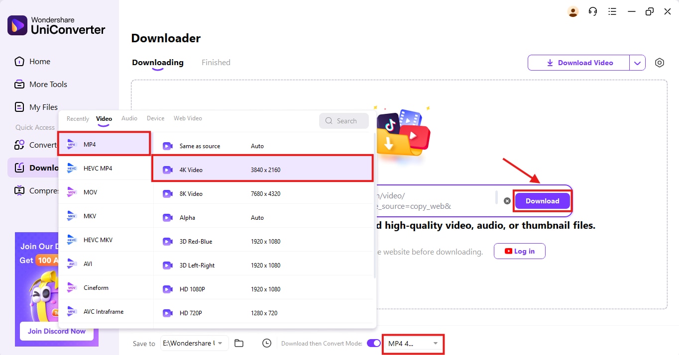Click the Converter sidebar icon

(19, 145)
